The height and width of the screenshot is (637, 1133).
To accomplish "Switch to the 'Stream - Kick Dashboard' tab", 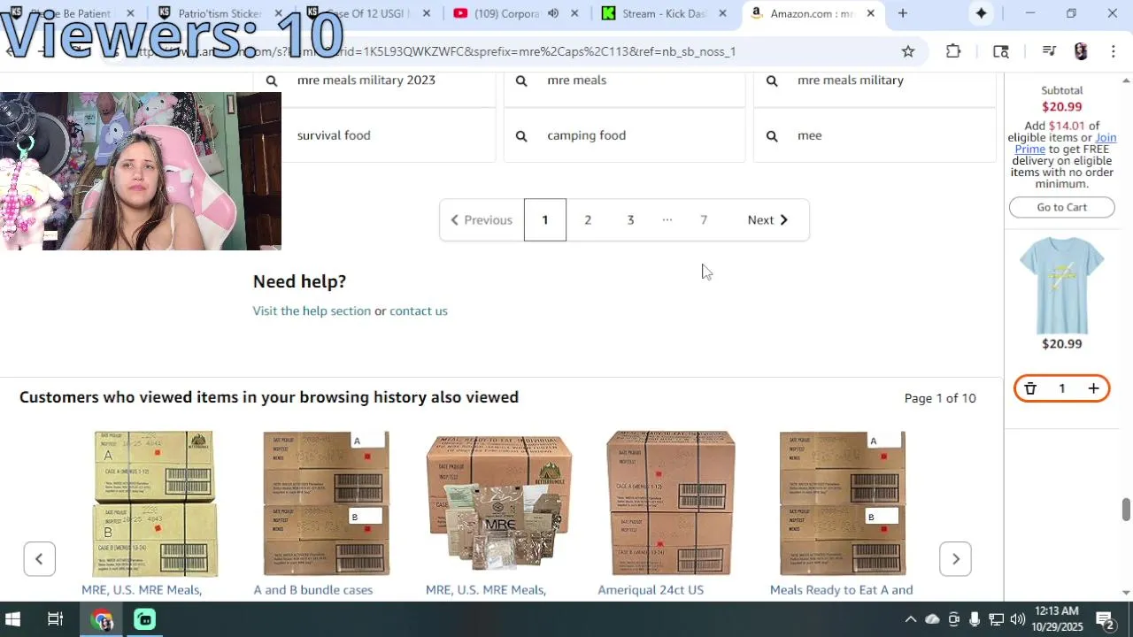I will (664, 13).
